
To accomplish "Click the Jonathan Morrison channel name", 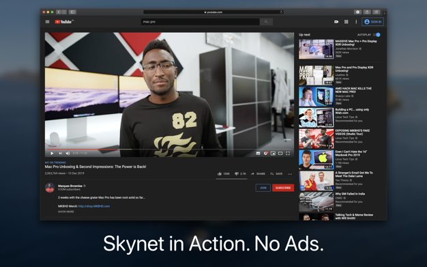I will coord(347,48).
